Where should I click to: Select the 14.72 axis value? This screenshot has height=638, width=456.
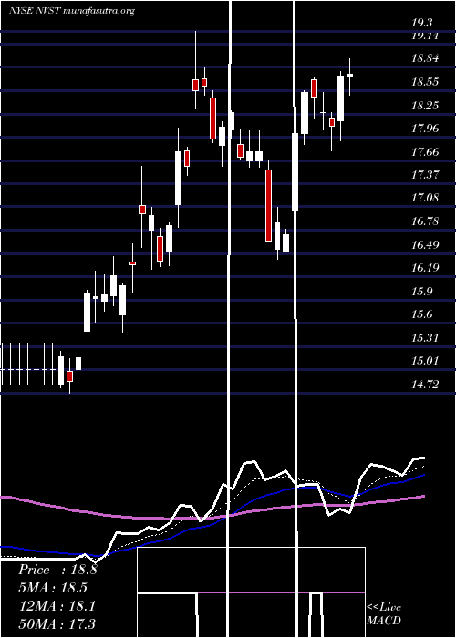point(425,384)
